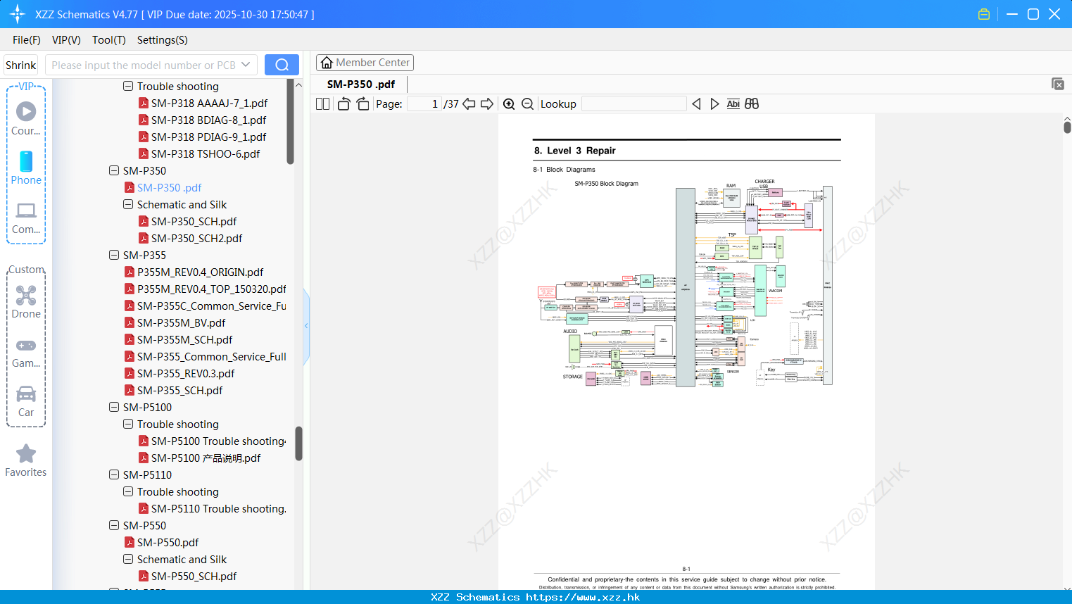This screenshot has height=604, width=1072.
Task: Click the yellow briefcase icon in title bar
Action: pyautogui.click(x=984, y=14)
